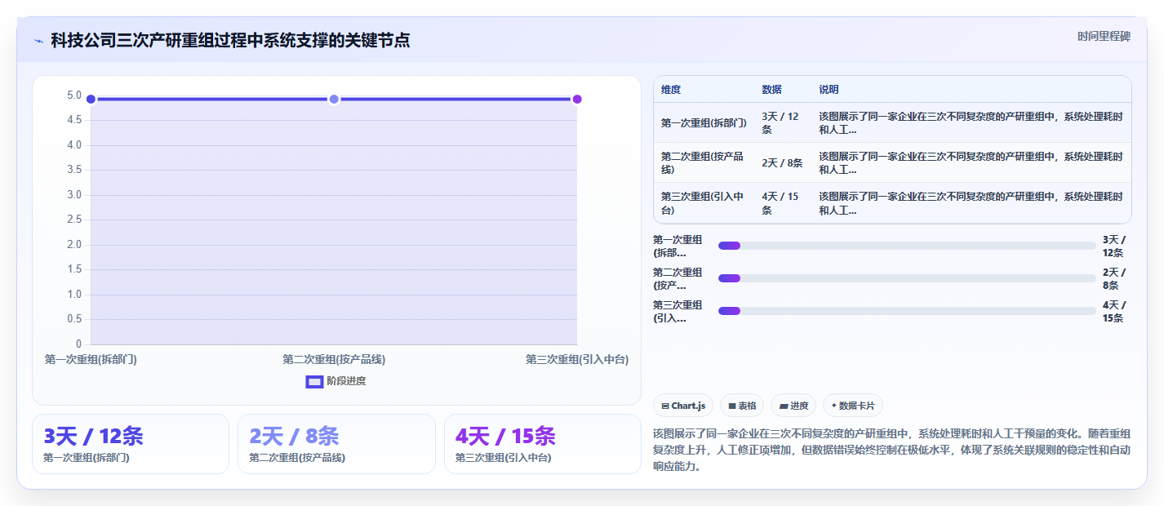1164x506 pixels.
Task: Click the 数据卡片 tag
Action: [853, 406]
